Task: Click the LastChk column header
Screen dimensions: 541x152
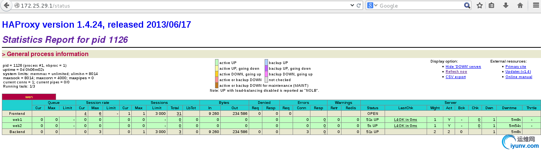Action: 405,108
